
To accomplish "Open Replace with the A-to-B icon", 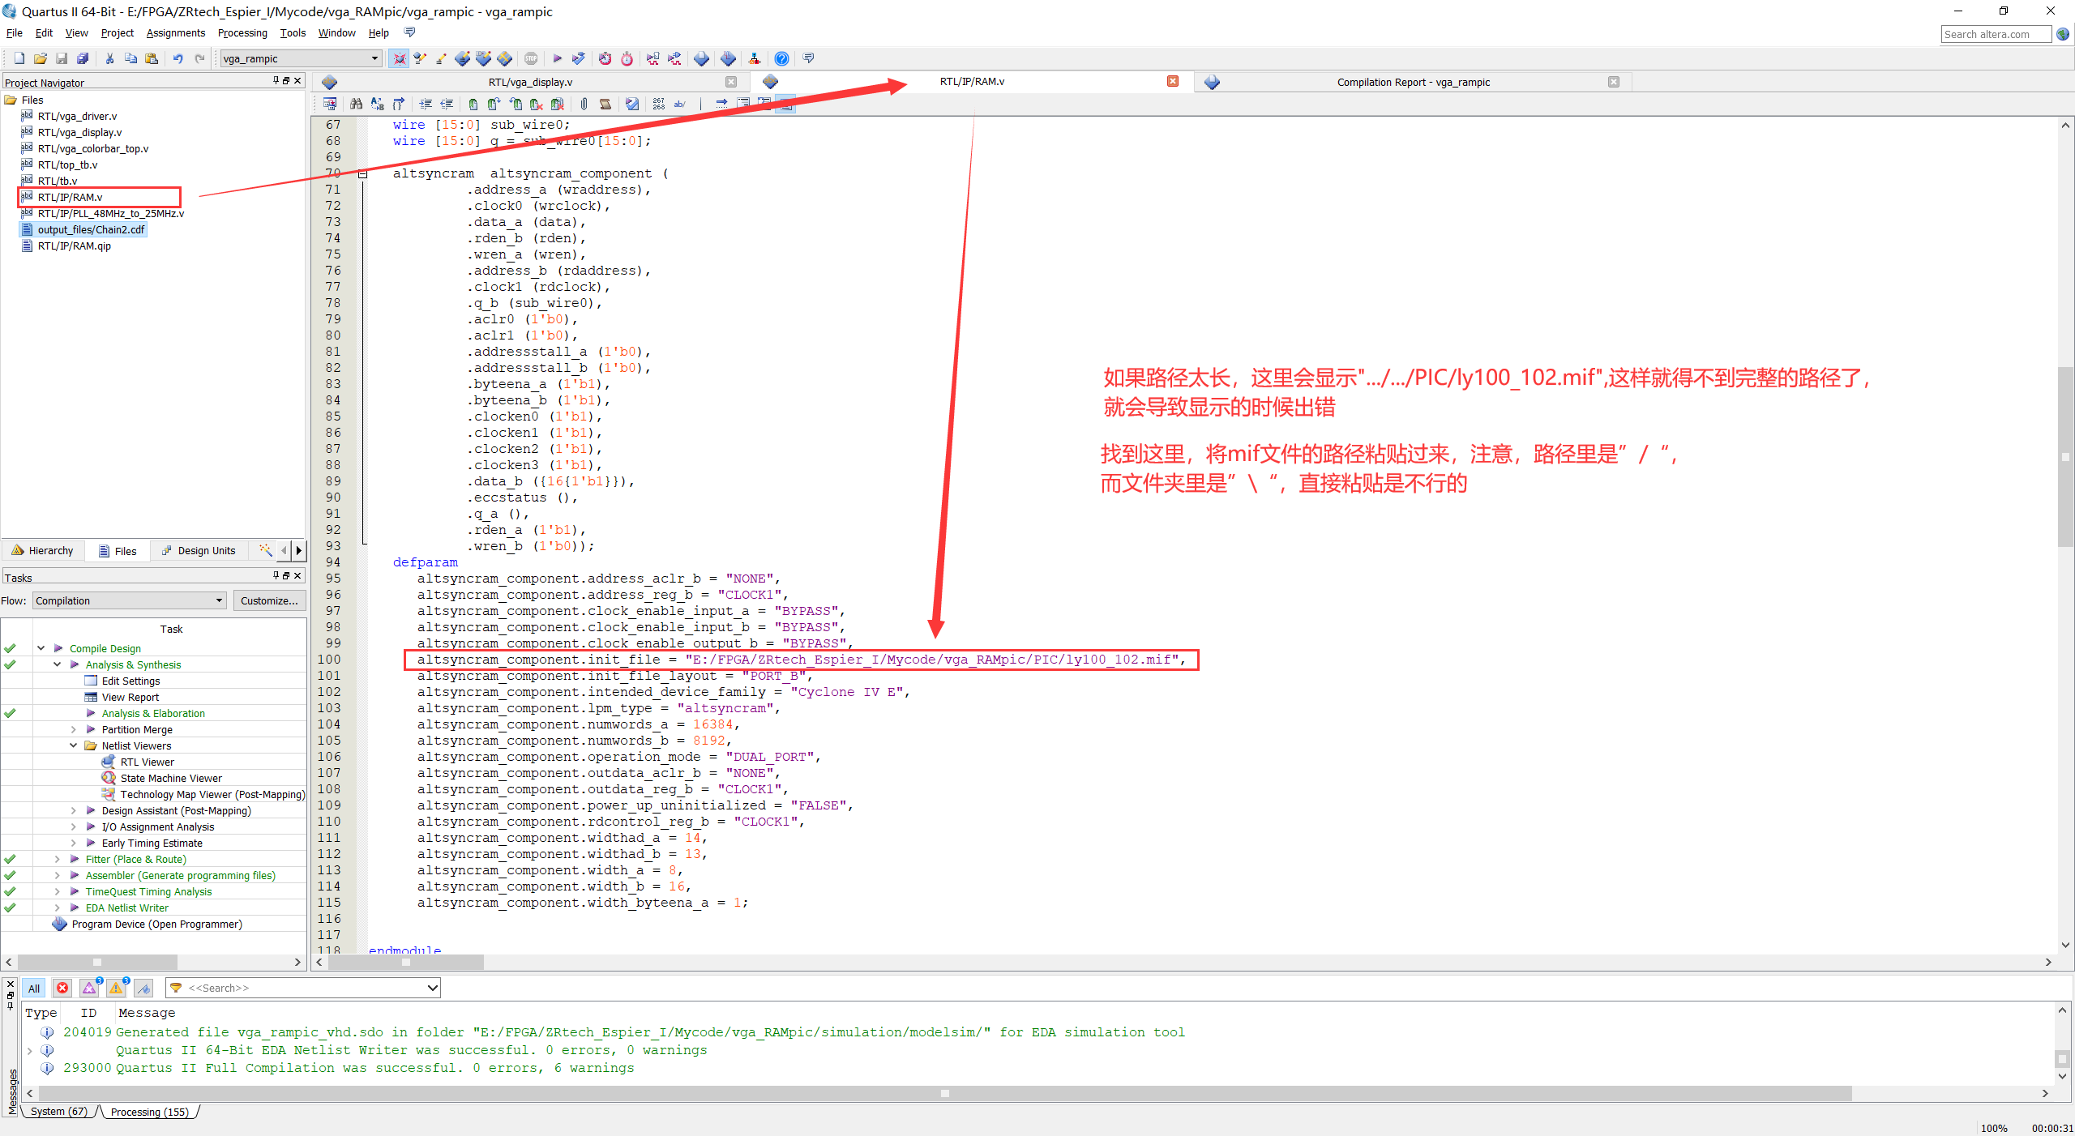I will click(x=377, y=105).
